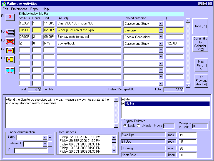Click the red question mark help icon
The height and width of the screenshot is (161, 214).
point(10,17)
